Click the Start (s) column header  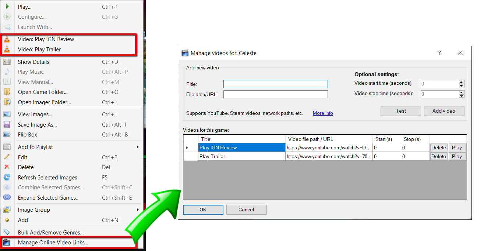click(x=386, y=139)
